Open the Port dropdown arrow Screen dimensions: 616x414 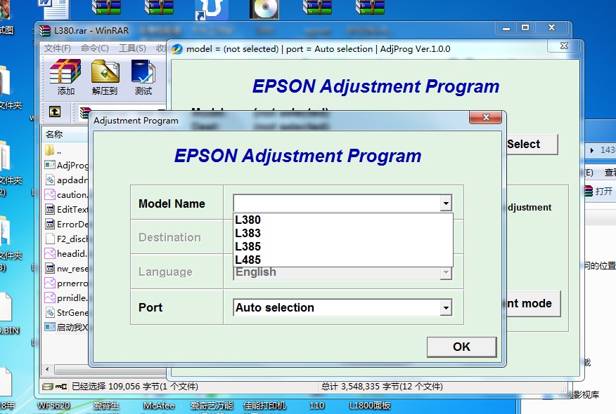[x=446, y=308]
